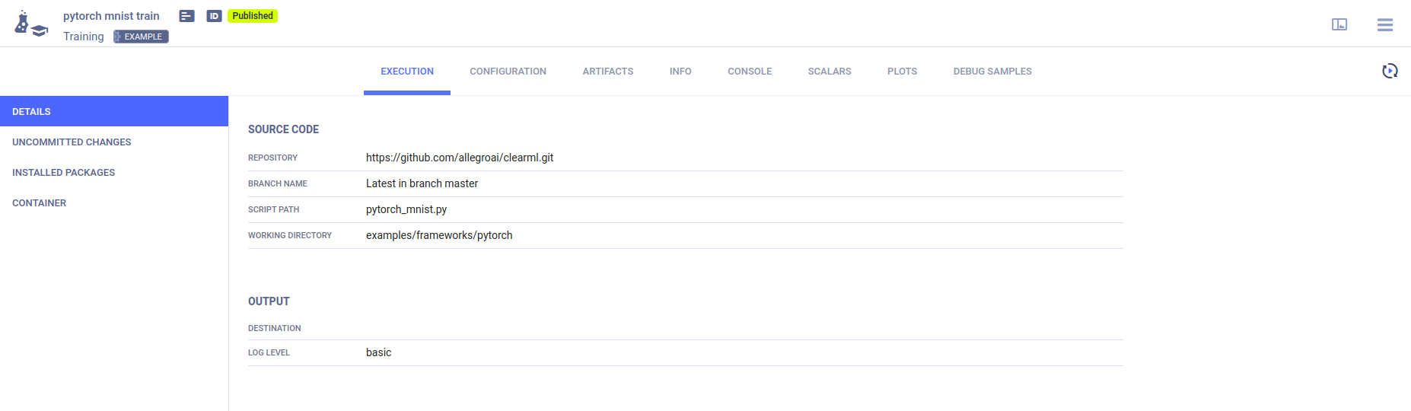Show the PLOTS tab
Screen dimensions: 1411x411
point(902,72)
